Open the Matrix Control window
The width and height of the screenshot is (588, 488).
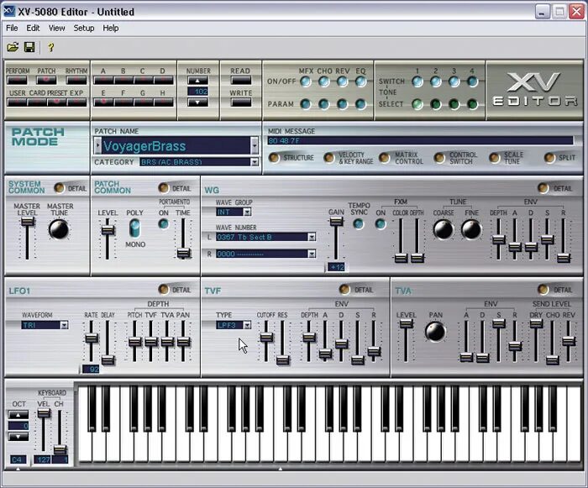point(384,158)
